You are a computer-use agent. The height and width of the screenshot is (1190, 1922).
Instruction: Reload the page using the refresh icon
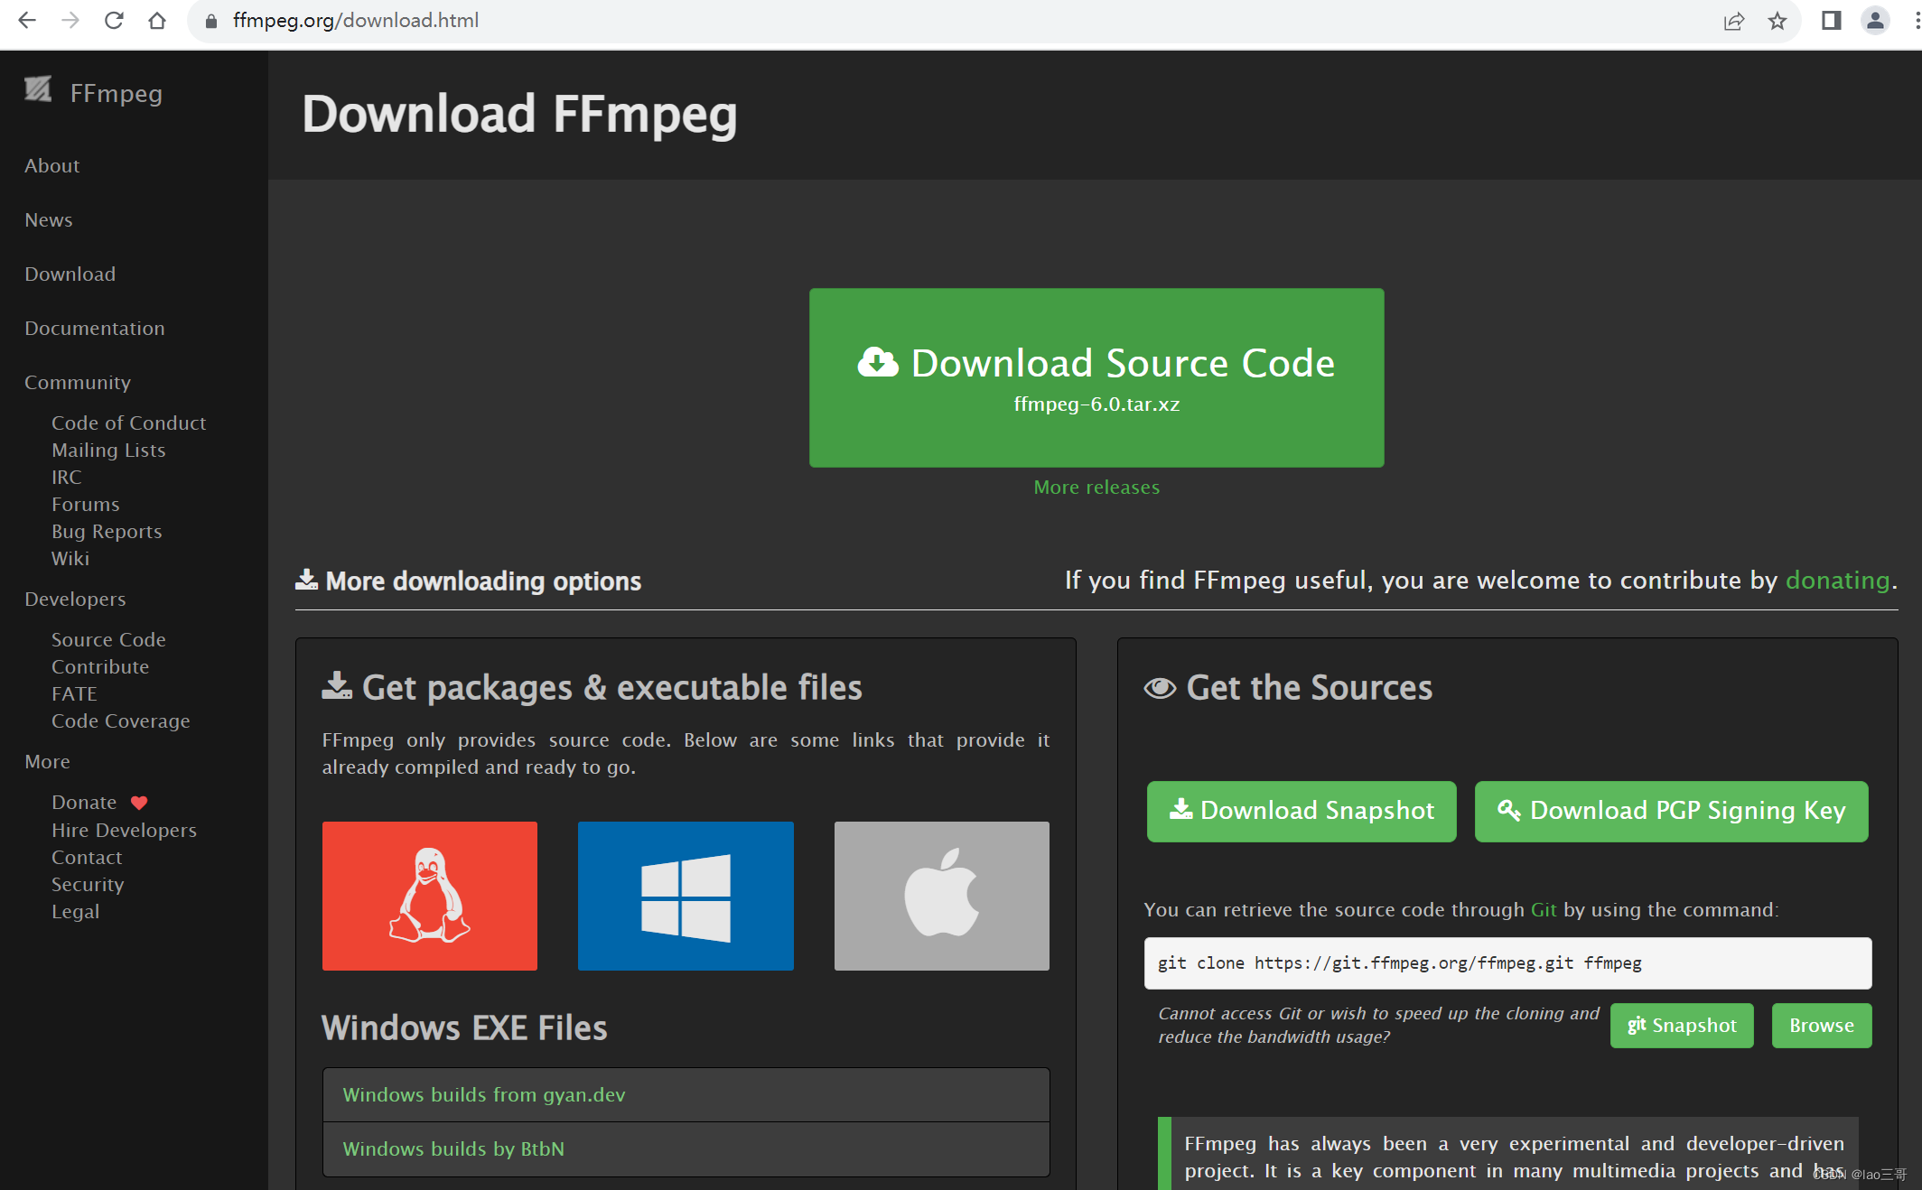[x=113, y=19]
